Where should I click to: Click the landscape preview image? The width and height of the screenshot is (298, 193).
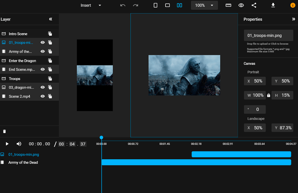click(x=184, y=75)
